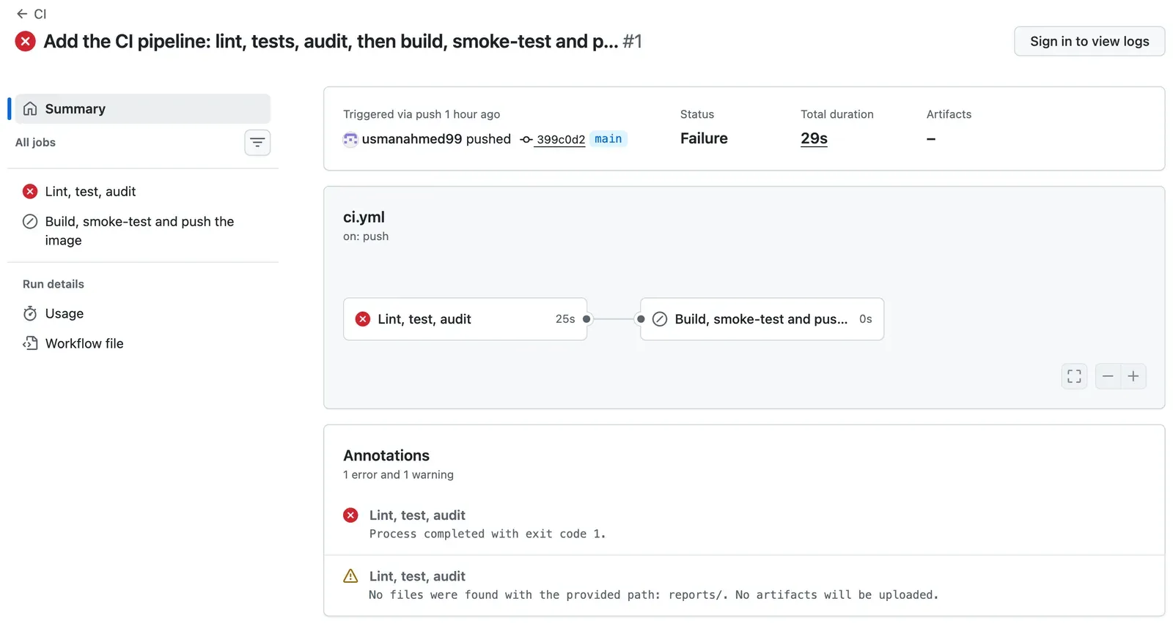Click the file code icon beside Workflow file
This screenshot has width=1173, height=623.
point(30,344)
